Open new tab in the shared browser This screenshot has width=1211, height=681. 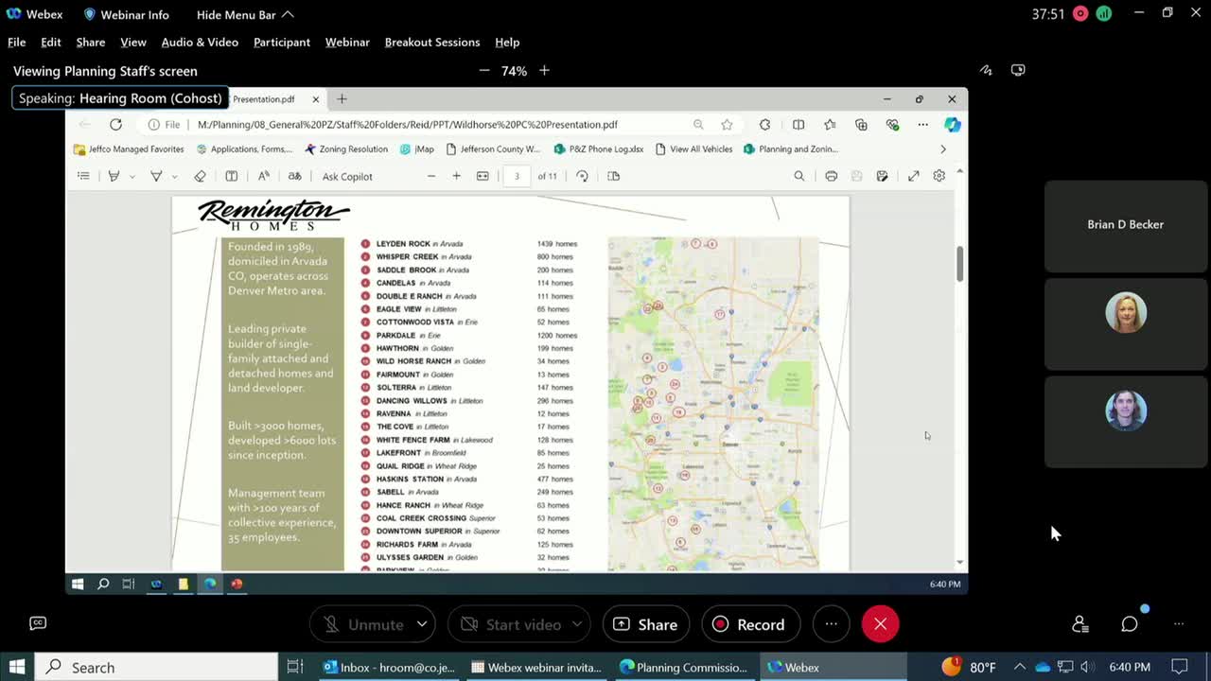(x=342, y=98)
